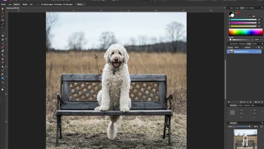Open the Color panel options menu
This screenshot has height=149, width=264.
tap(262, 8)
